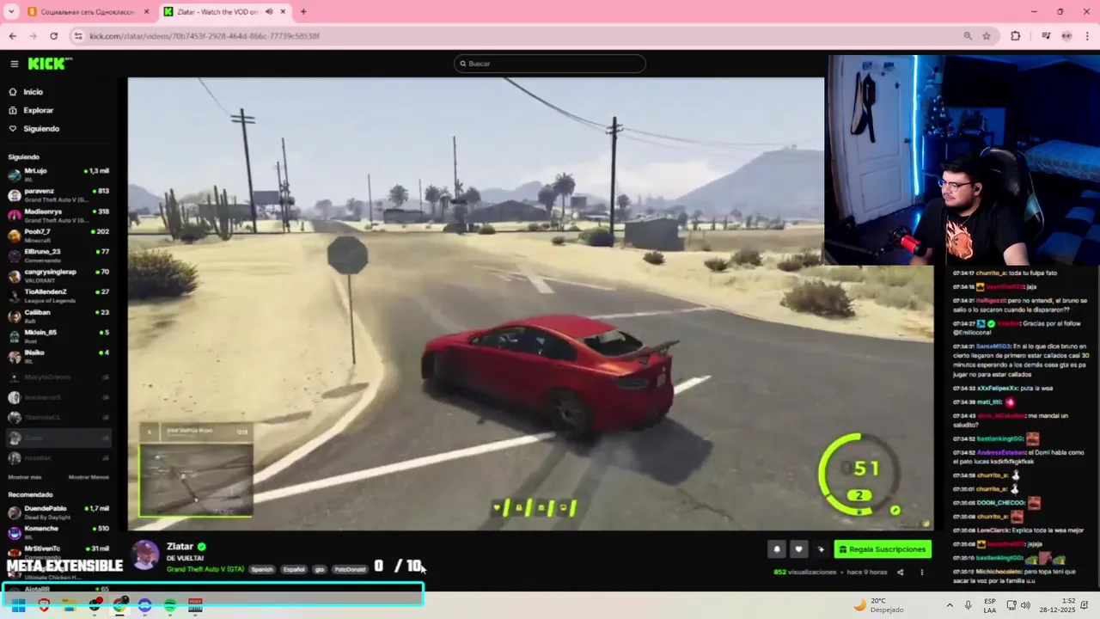Open Komanche recommended channel
The width and height of the screenshot is (1100, 619).
(58, 532)
